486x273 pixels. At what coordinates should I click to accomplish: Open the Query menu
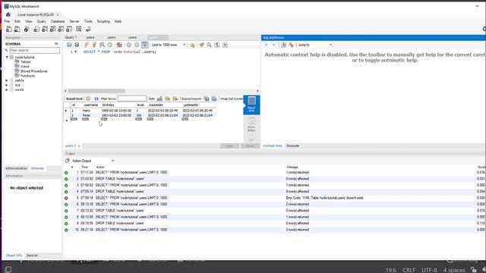(42, 21)
